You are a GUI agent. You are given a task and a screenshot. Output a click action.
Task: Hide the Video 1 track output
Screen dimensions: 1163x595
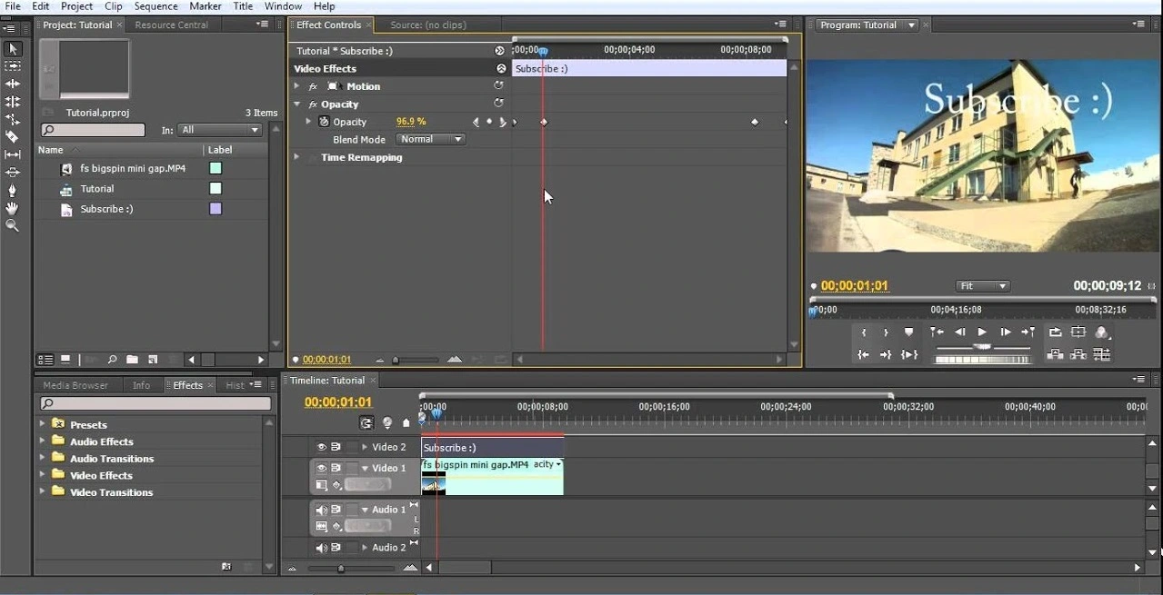click(321, 468)
